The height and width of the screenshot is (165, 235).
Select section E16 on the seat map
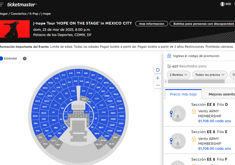coord(57,78)
